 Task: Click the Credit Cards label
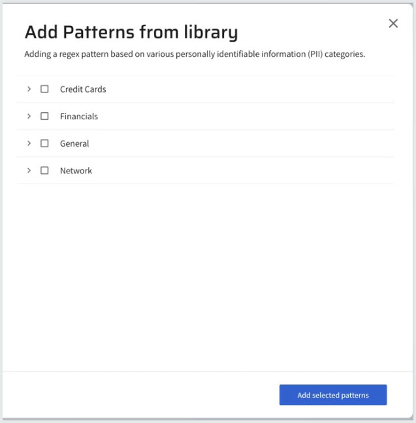point(83,89)
